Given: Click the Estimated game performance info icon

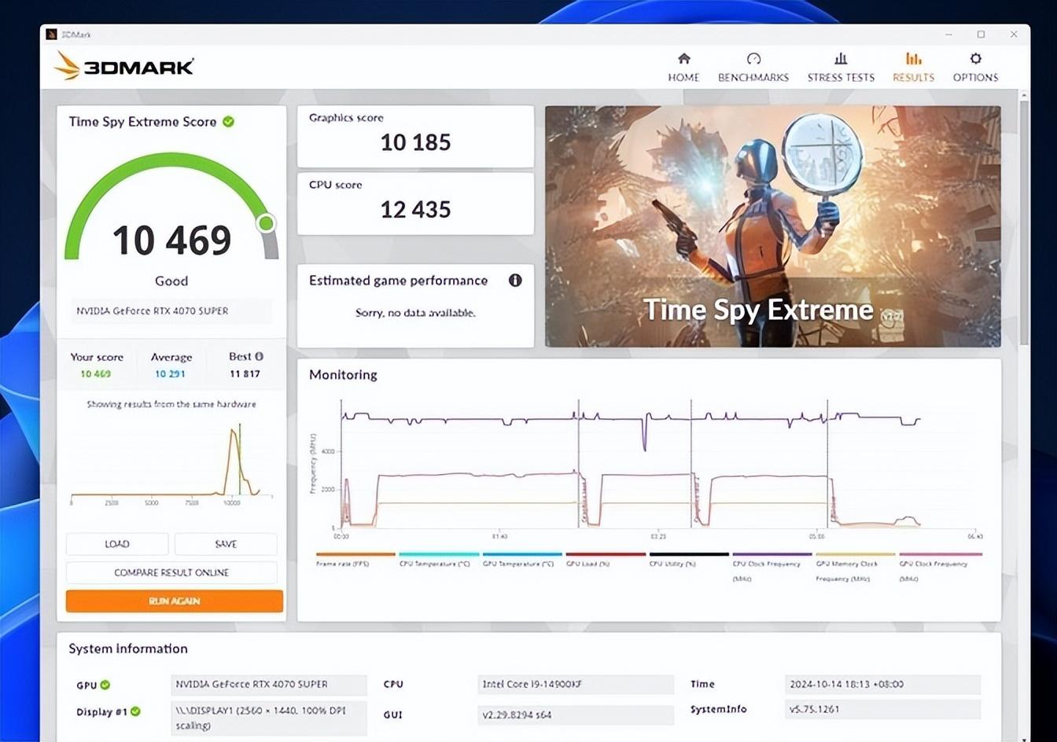Looking at the screenshot, I should tap(515, 281).
